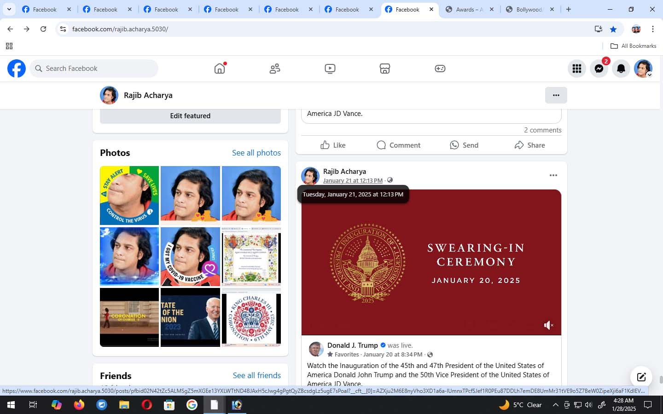663x414 pixels.
Task: Click Edit featured button
Action: point(190,116)
